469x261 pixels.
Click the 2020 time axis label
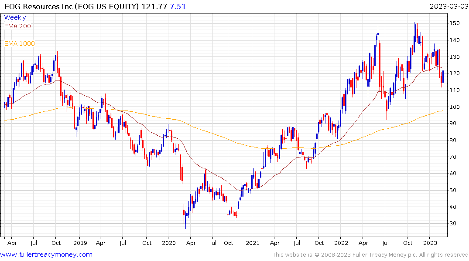[169, 243]
